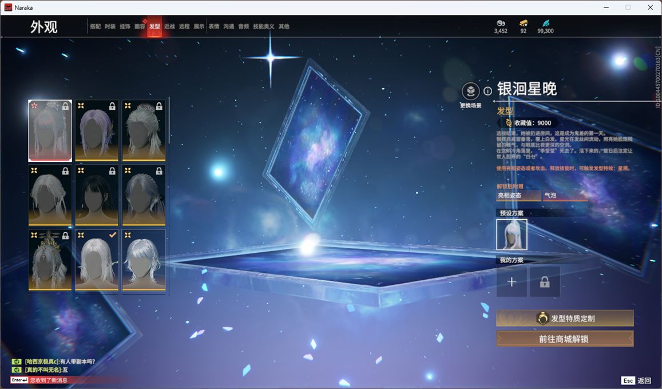
Task: Open the 面容 tab
Action: tap(140, 26)
